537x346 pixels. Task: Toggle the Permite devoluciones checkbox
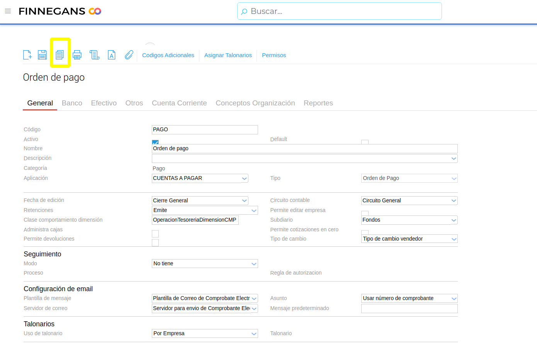(x=155, y=243)
